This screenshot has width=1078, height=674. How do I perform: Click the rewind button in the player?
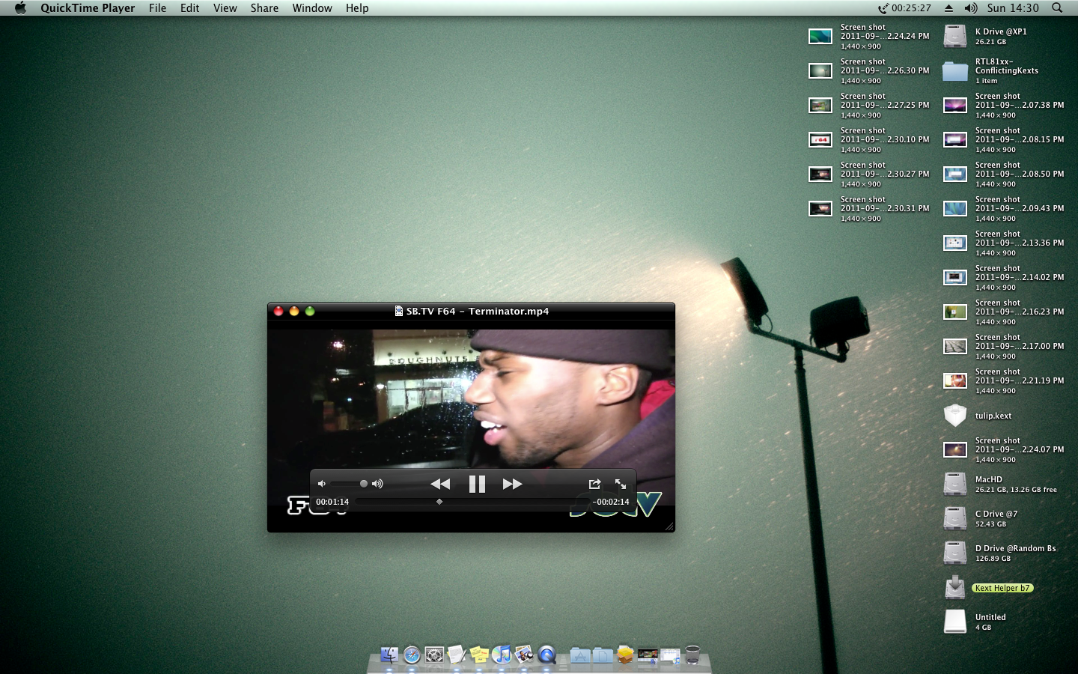click(440, 484)
